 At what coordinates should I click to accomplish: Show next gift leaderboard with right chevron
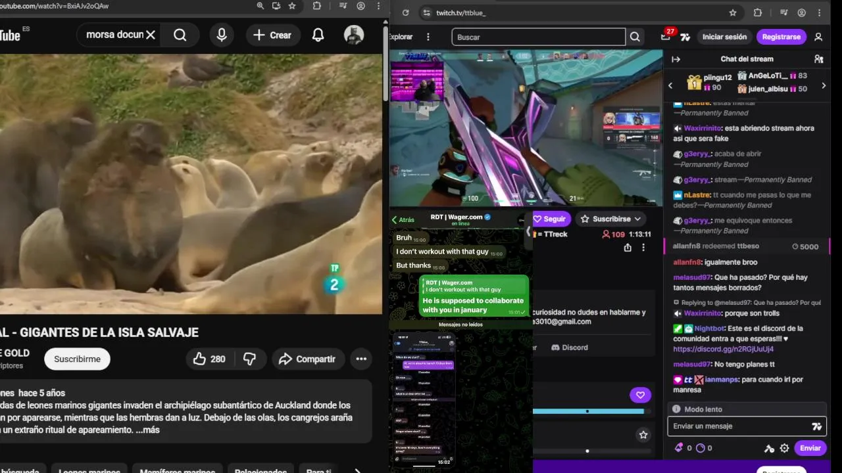(824, 85)
